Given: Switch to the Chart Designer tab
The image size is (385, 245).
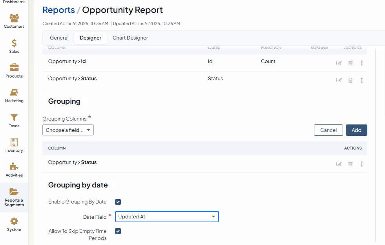Looking at the screenshot, I should tap(130, 38).
